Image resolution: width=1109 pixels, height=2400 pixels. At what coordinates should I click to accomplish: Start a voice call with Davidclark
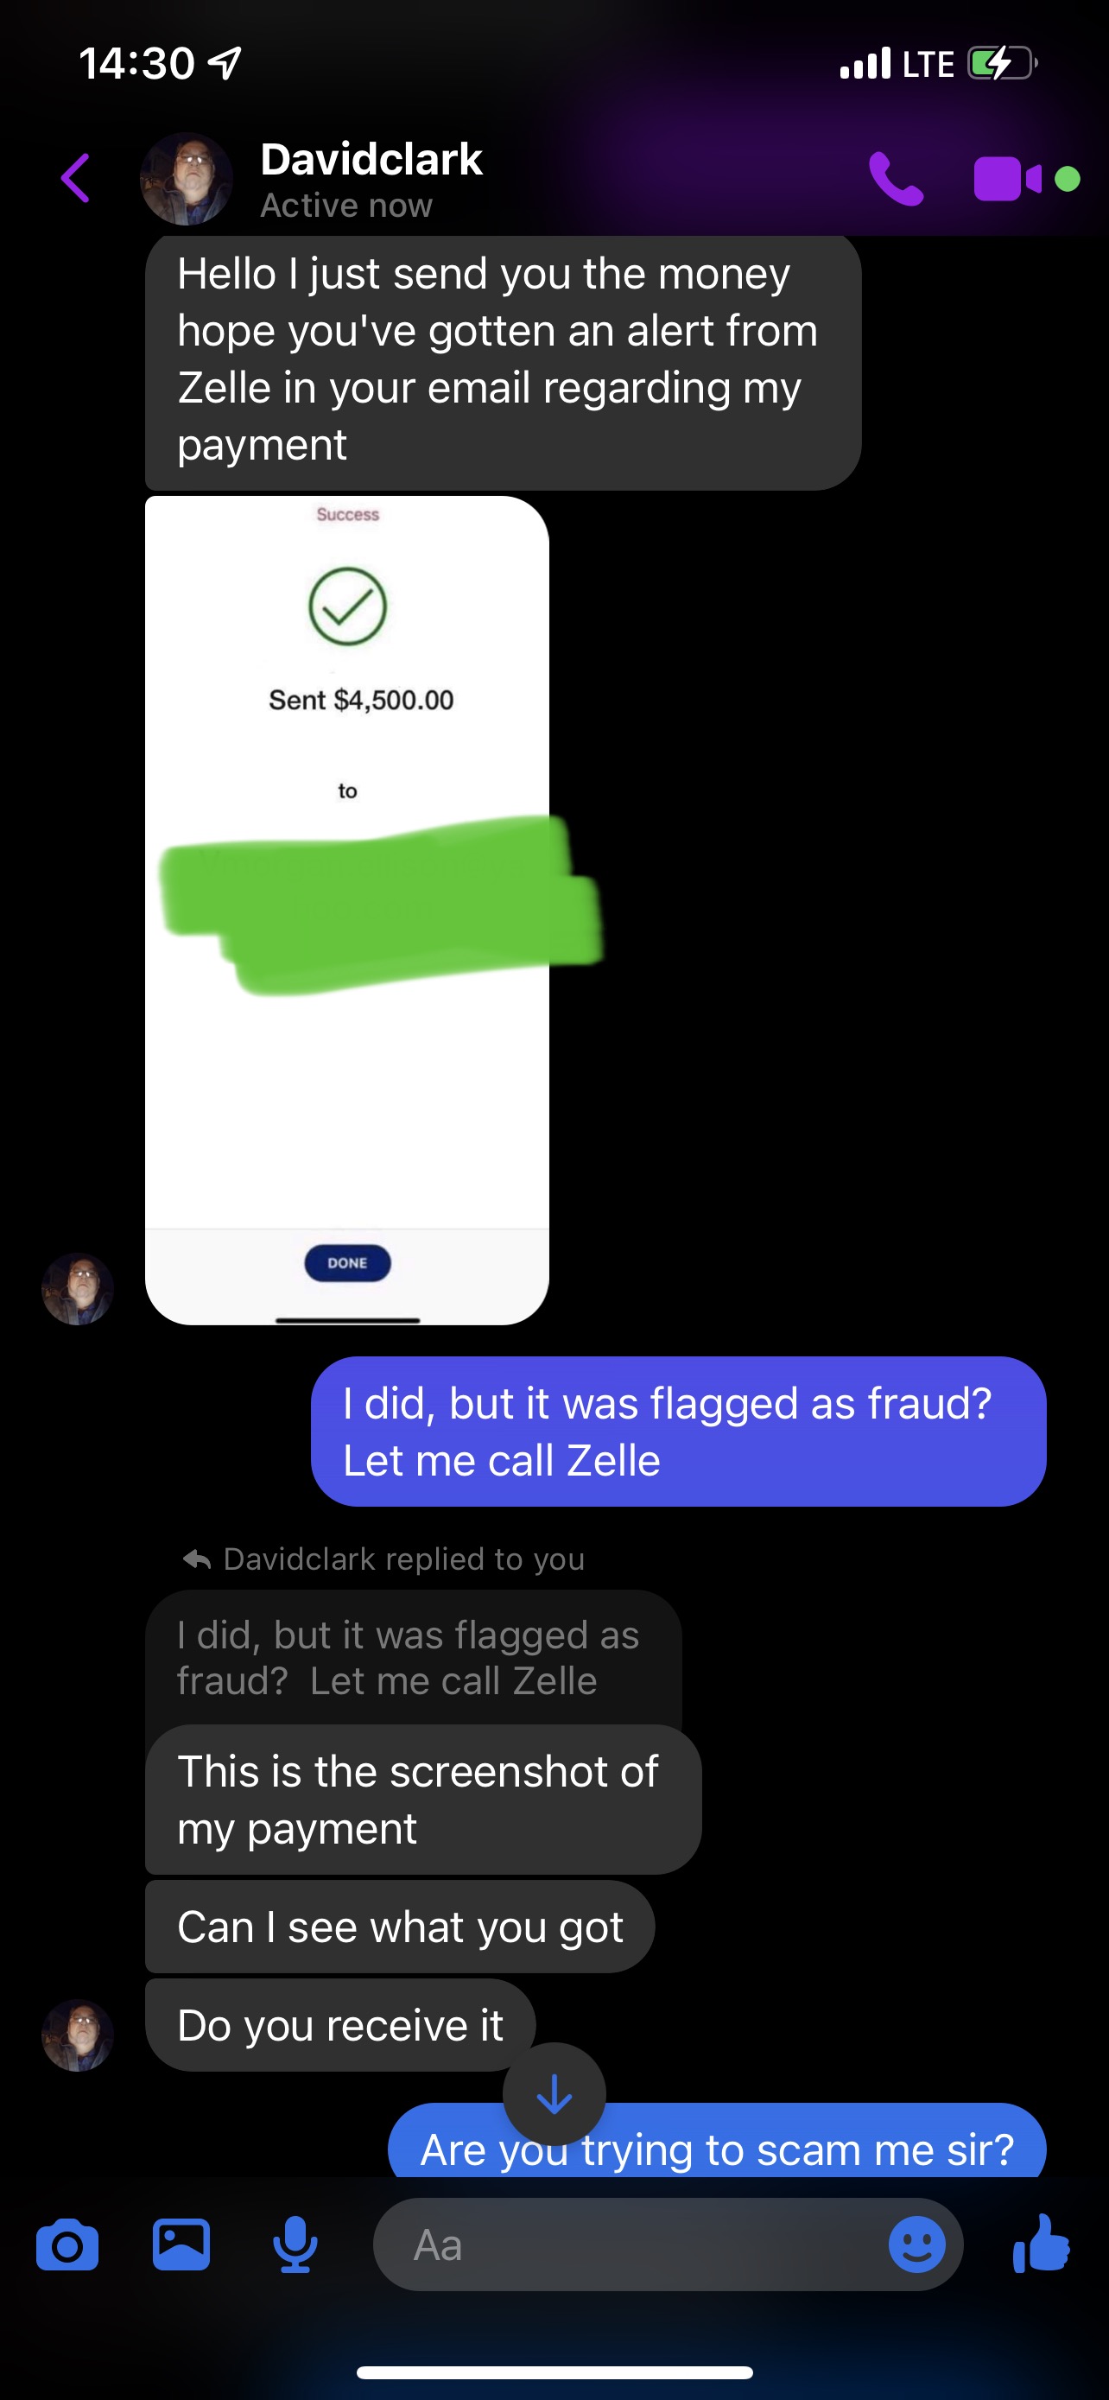click(x=896, y=178)
